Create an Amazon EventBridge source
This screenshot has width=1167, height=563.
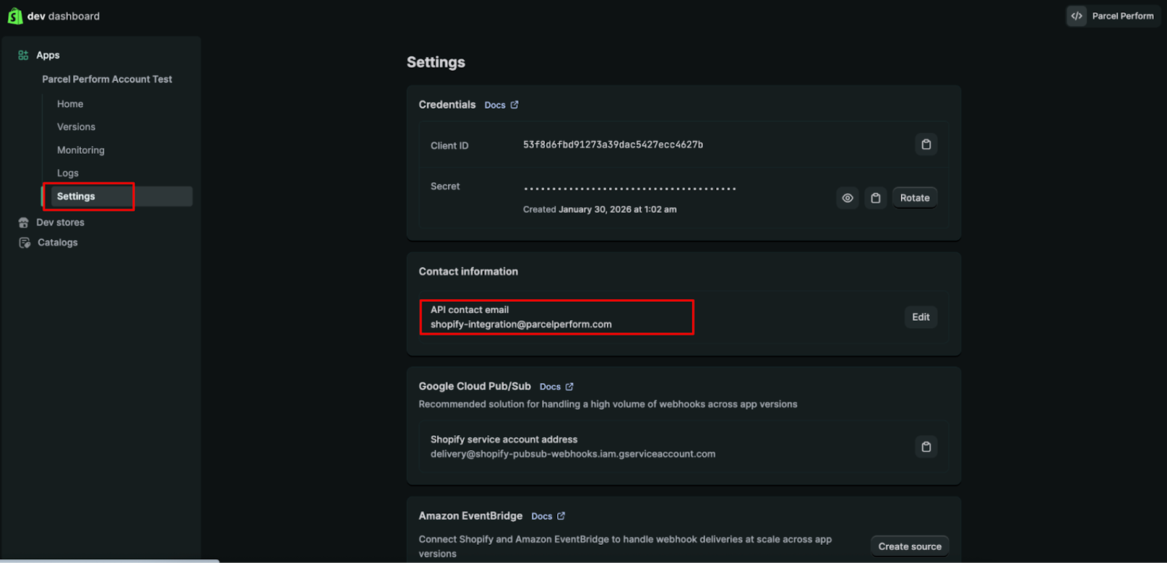pos(910,546)
